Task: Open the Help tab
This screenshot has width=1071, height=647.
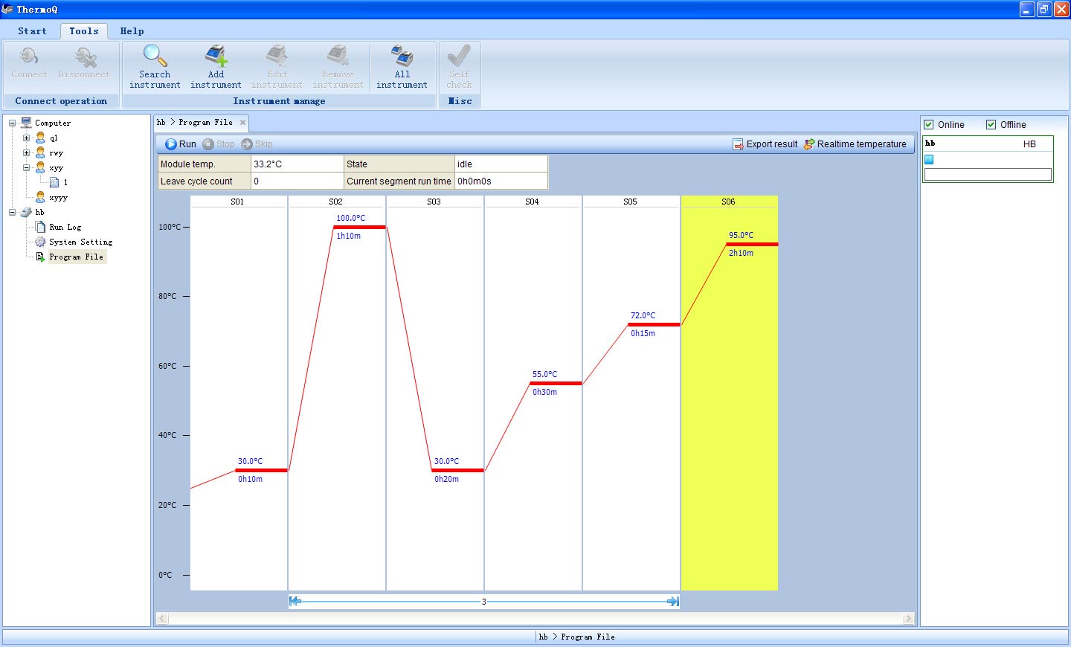Action: click(132, 31)
